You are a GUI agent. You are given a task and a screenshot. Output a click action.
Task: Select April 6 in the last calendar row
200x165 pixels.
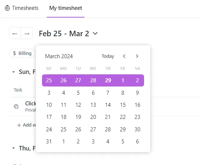point(137,142)
